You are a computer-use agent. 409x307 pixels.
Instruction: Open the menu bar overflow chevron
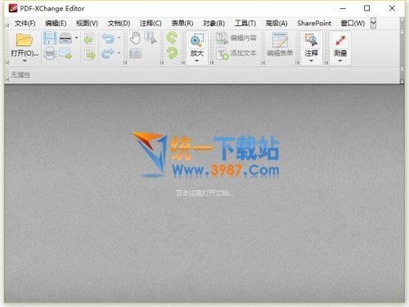point(373,23)
